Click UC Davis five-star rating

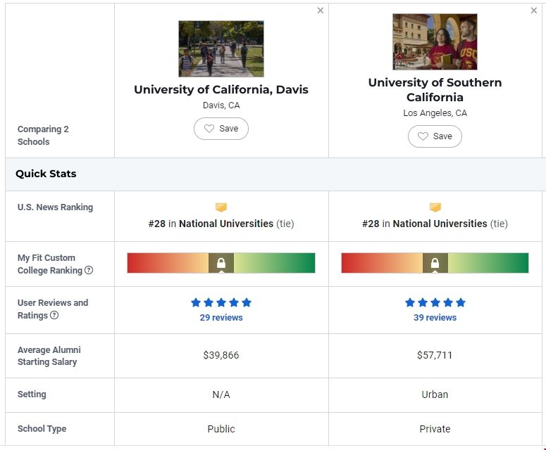click(221, 303)
